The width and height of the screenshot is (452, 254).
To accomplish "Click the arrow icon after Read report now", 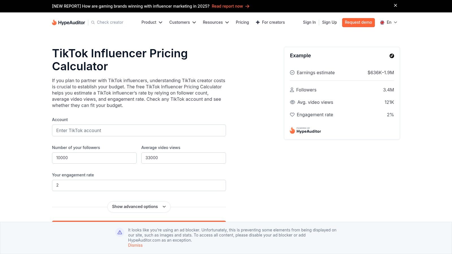I will pos(247,6).
